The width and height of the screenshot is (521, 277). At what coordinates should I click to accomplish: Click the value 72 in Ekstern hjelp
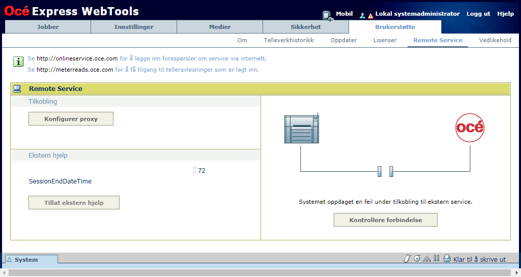click(x=201, y=170)
